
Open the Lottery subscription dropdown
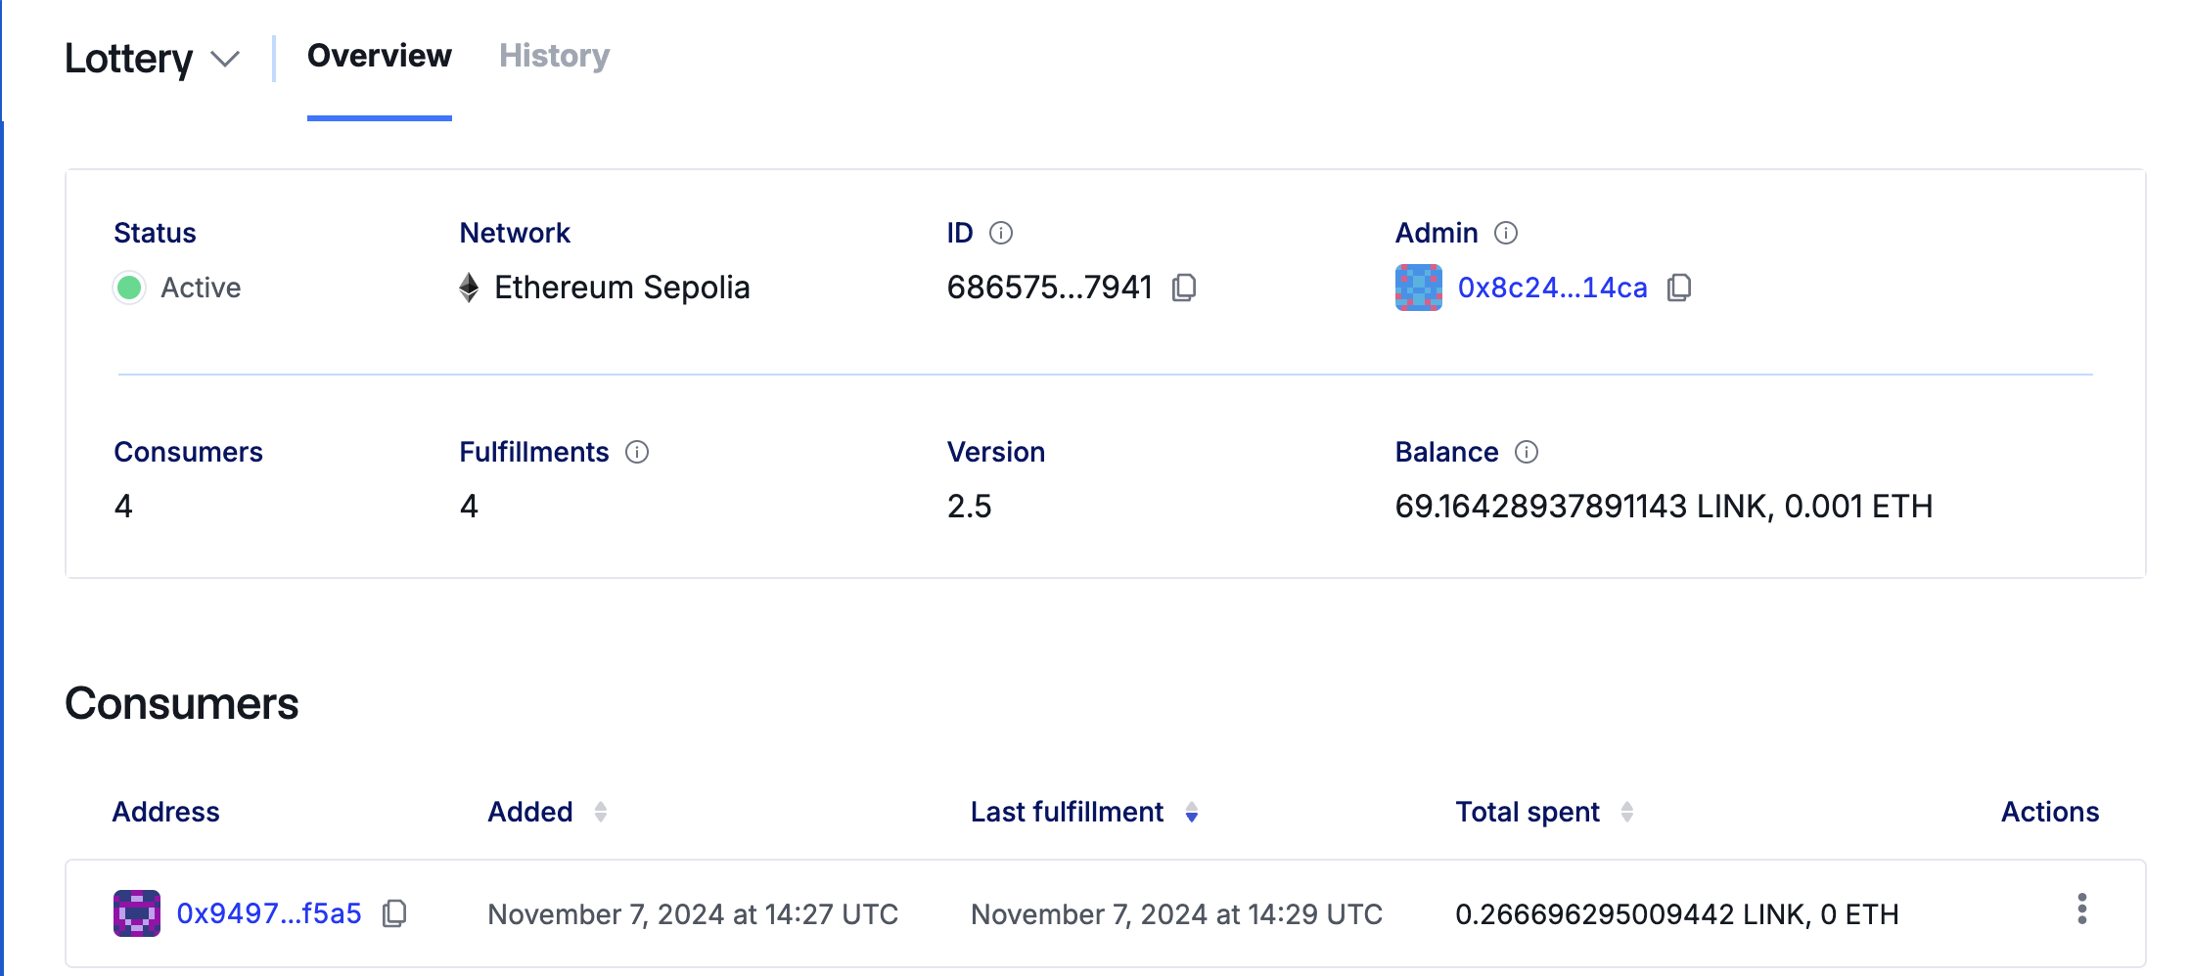point(152,59)
